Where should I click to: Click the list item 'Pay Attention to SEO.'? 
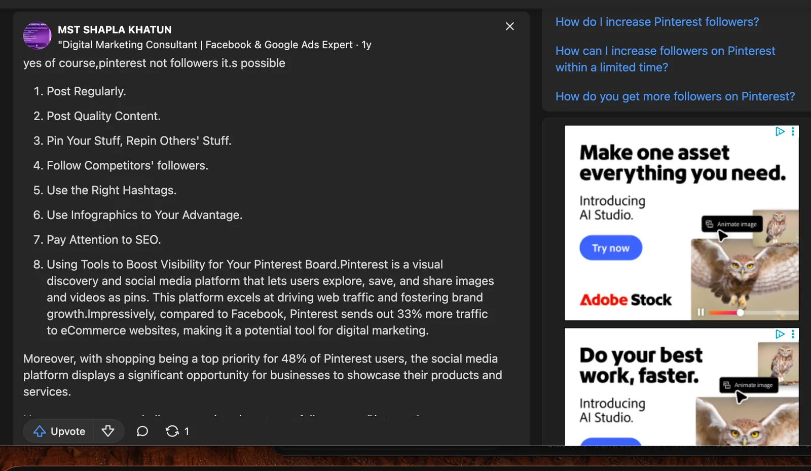coord(103,240)
